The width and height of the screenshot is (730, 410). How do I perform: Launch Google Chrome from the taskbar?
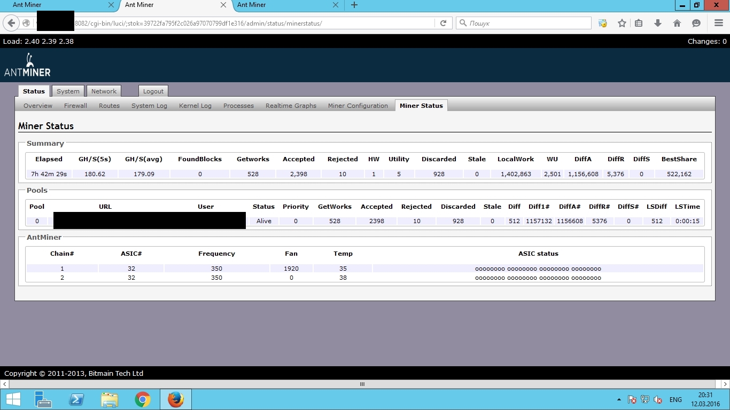(x=142, y=399)
